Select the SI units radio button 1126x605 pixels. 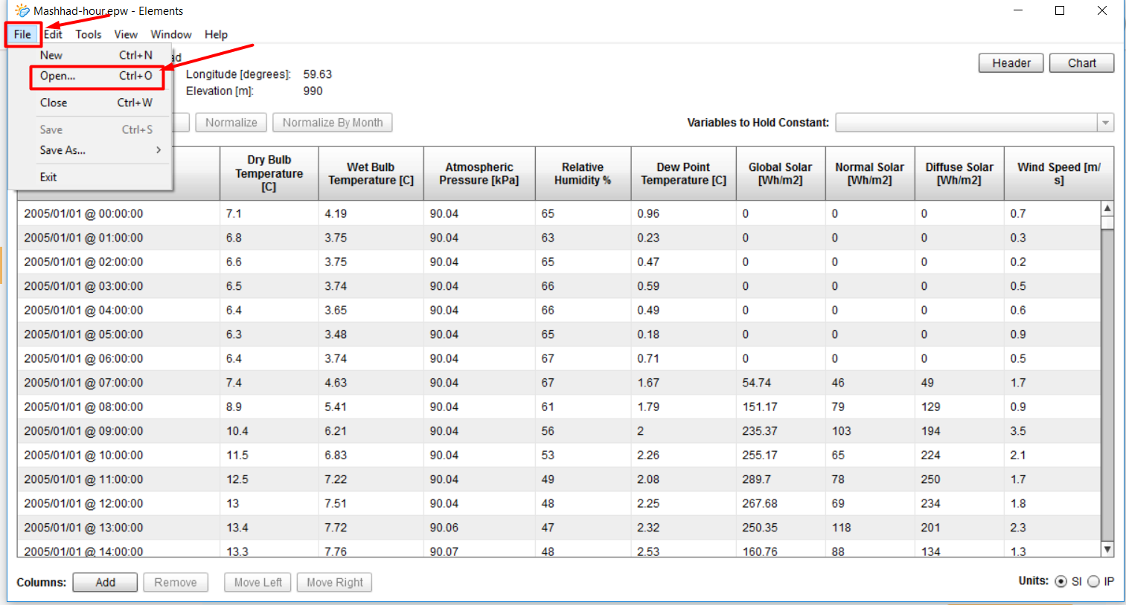pyautogui.click(x=1061, y=581)
